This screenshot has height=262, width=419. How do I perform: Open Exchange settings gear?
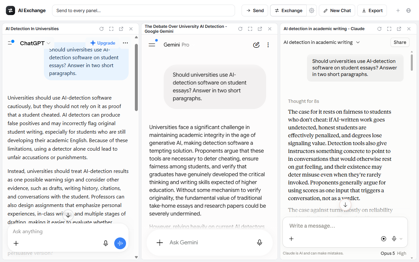point(312,10)
